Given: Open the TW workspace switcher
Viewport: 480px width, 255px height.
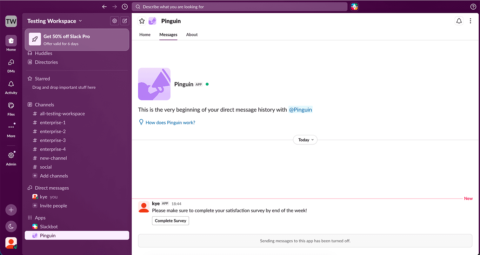Looking at the screenshot, I should tap(11, 21).
